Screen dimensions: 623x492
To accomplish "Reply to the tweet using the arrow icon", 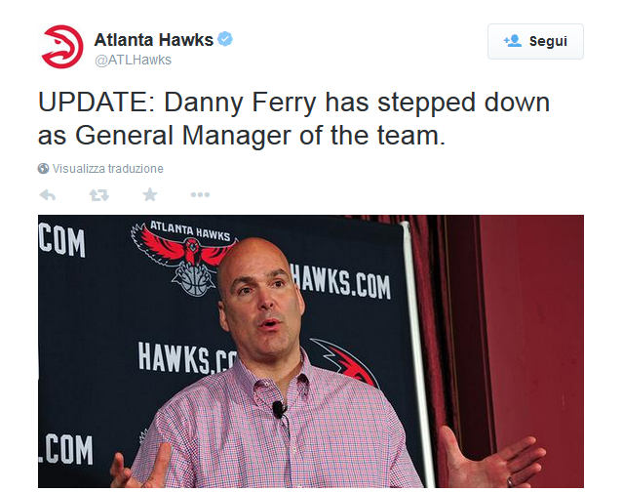I will click(47, 194).
